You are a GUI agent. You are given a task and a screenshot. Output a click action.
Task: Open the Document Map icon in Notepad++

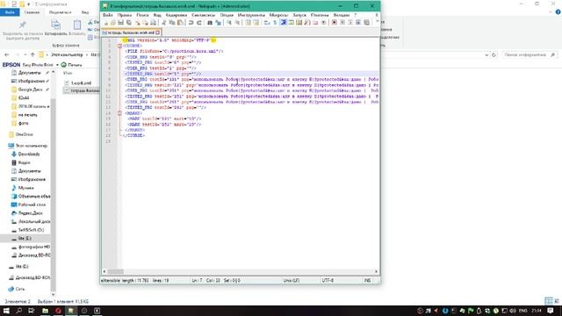point(299,23)
